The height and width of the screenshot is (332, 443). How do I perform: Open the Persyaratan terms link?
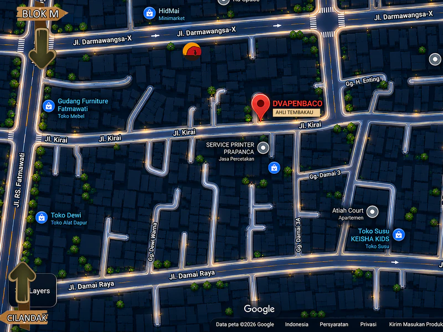(334, 324)
